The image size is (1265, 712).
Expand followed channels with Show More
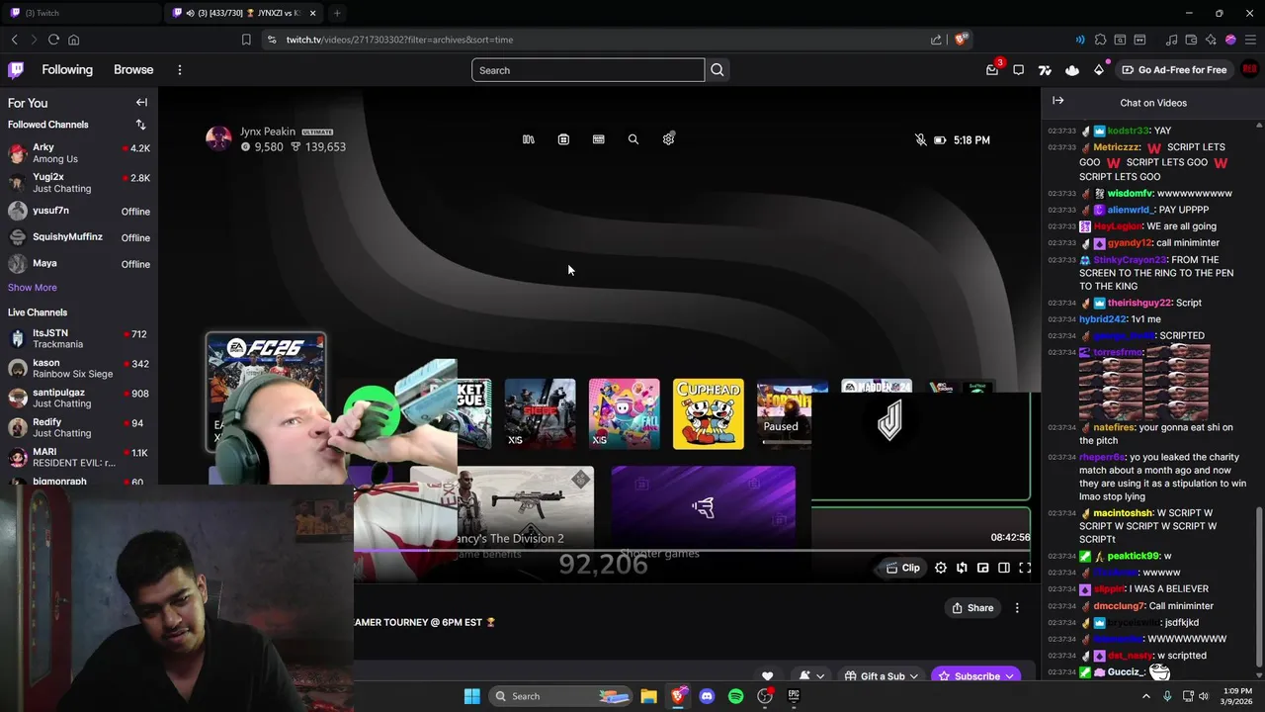pos(33,288)
